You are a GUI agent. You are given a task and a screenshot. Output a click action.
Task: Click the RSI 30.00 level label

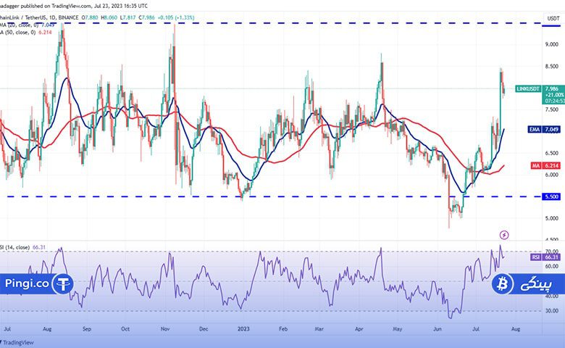[552, 311]
